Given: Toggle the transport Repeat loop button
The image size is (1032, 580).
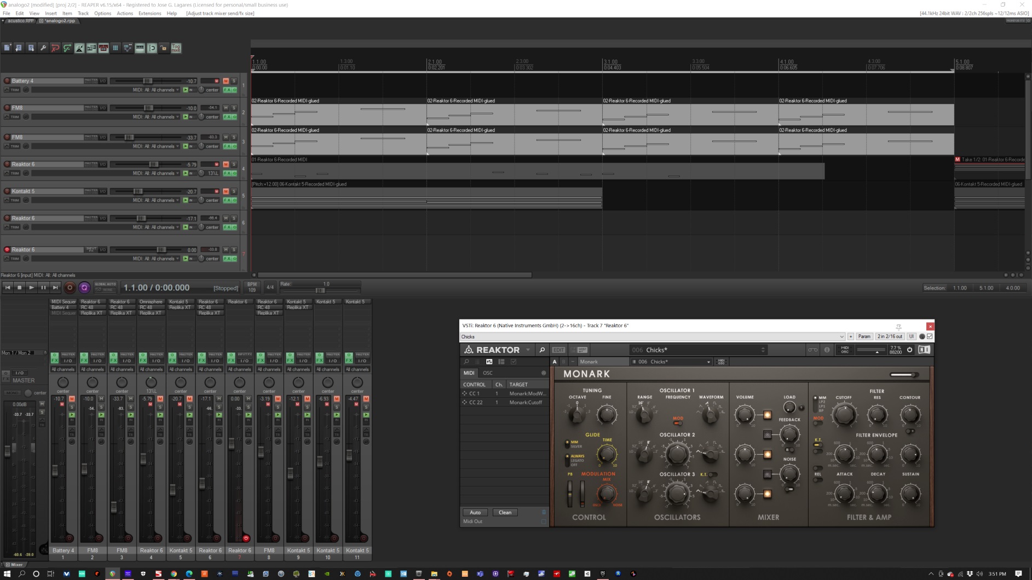Looking at the screenshot, I should [x=84, y=287].
